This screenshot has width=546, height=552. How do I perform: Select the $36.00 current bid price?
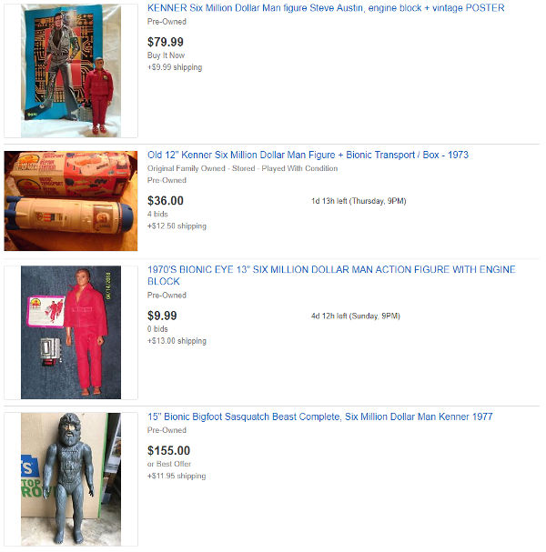point(166,201)
